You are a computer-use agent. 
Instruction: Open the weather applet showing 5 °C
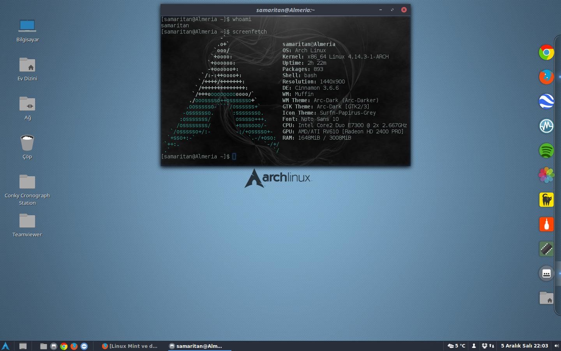(456, 346)
